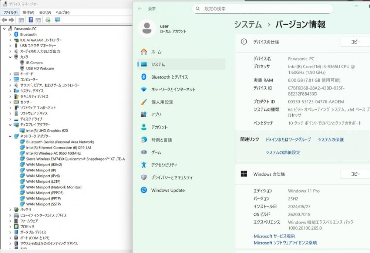Screen dimensions: 370x253
Task: Collapse the デバイスの仕様 section header
Action: (x=303, y=42)
